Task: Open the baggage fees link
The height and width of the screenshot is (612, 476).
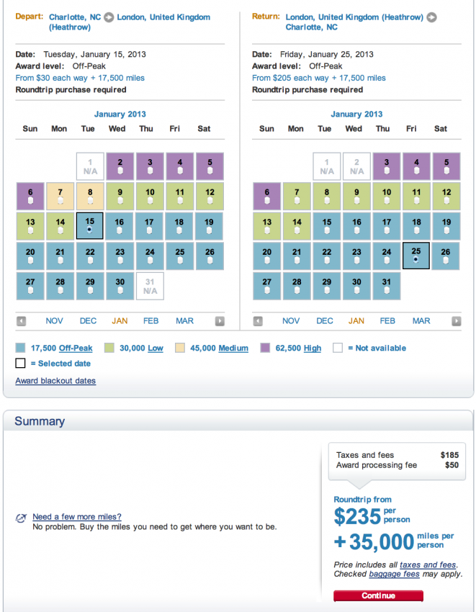Action: click(x=394, y=574)
